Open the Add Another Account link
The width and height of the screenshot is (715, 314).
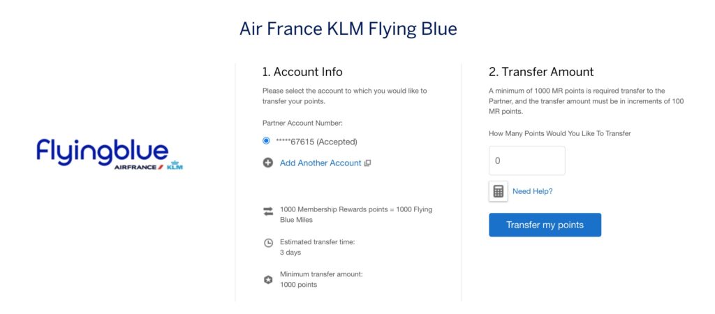click(x=320, y=163)
